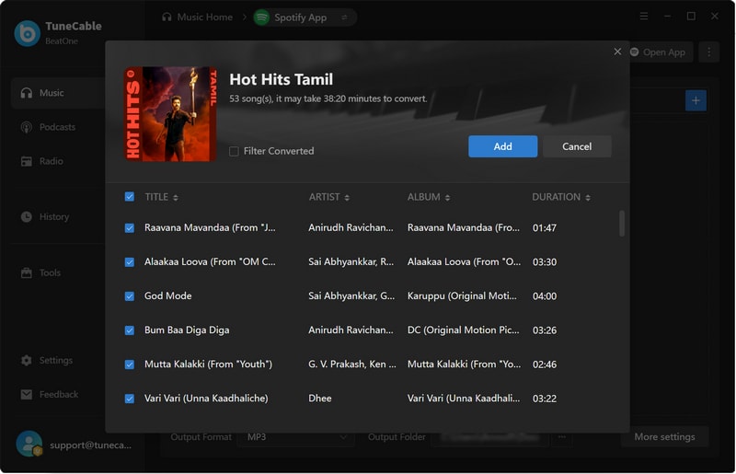Screen dimensions: 736x474
Task: Switch source using swap arrows icon
Action: coord(344,17)
